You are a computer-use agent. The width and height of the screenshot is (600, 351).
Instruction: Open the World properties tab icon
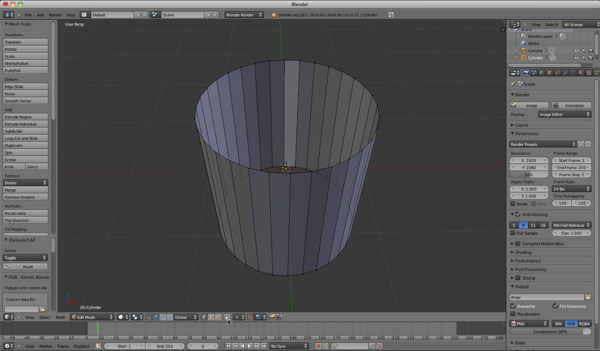tap(542, 72)
